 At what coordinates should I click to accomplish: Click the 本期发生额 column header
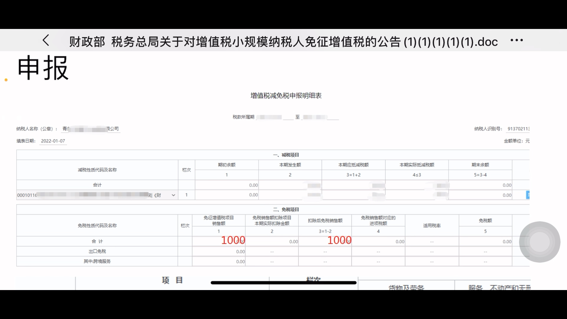[x=290, y=165]
